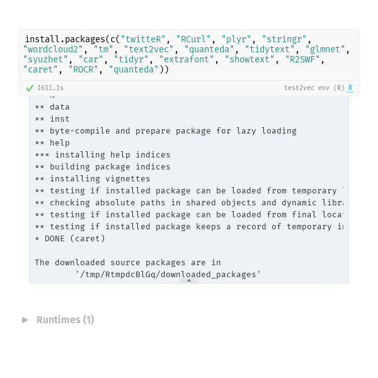Click the "installing vignettes" output line
The width and height of the screenshot is (378, 378).
point(93,179)
